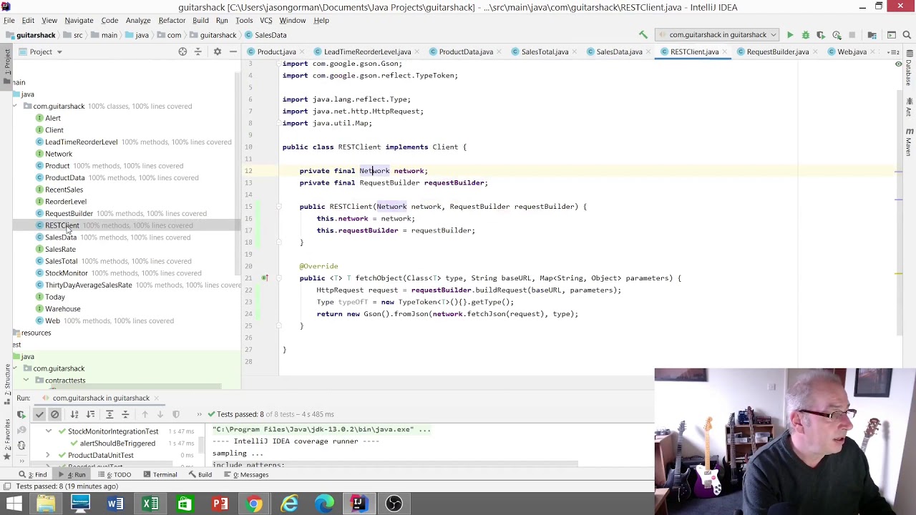Switch to the Product.java tab
This screenshot has height=515, width=916.
click(276, 51)
